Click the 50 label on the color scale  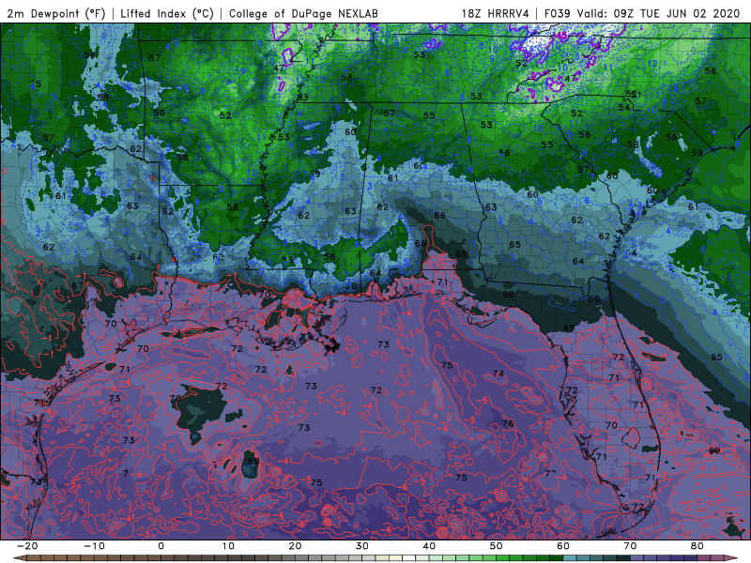tap(497, 546)
